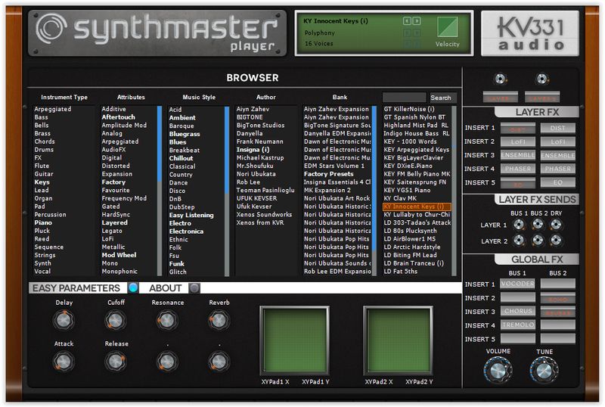This screenshot has height=407, width=605.
Task: Go to next preset with right arrow
Action: (417, 21)
